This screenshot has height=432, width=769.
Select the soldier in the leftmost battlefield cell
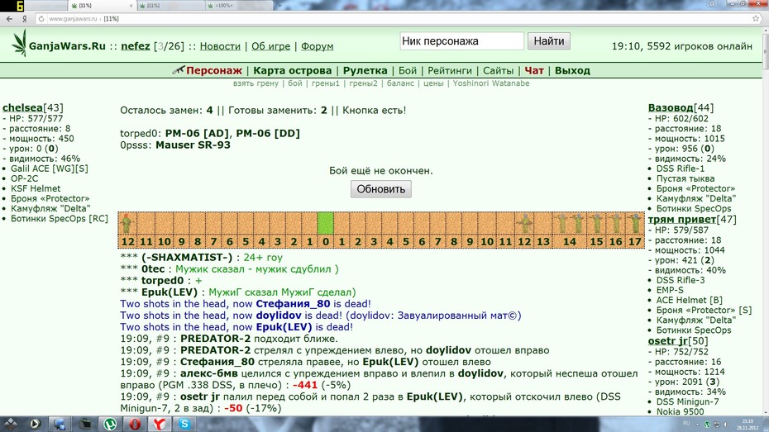click(x=127, y=223)
